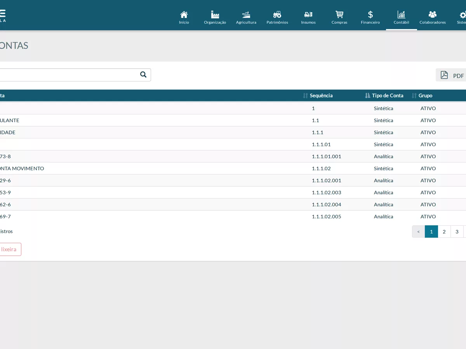
Task: Click the sequence value 1.1.1.01
Action: point(321,144)
